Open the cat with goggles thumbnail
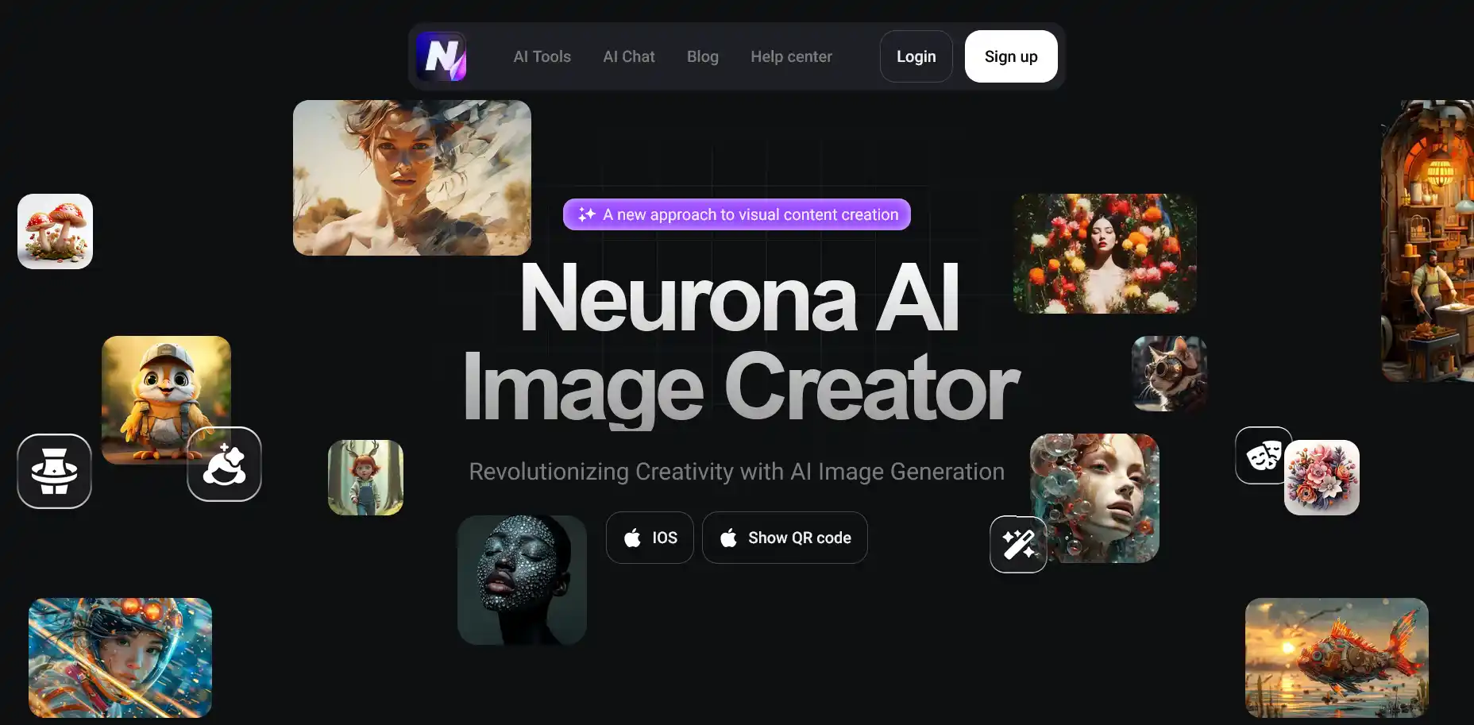The image size is (1474, 725). (1169, 373)
